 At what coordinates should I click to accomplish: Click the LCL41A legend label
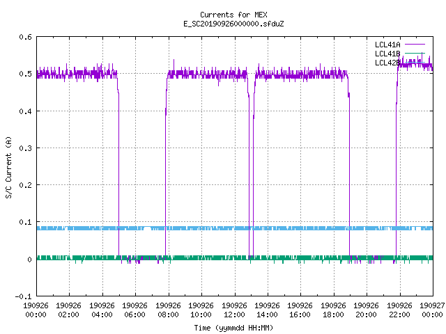387,45
